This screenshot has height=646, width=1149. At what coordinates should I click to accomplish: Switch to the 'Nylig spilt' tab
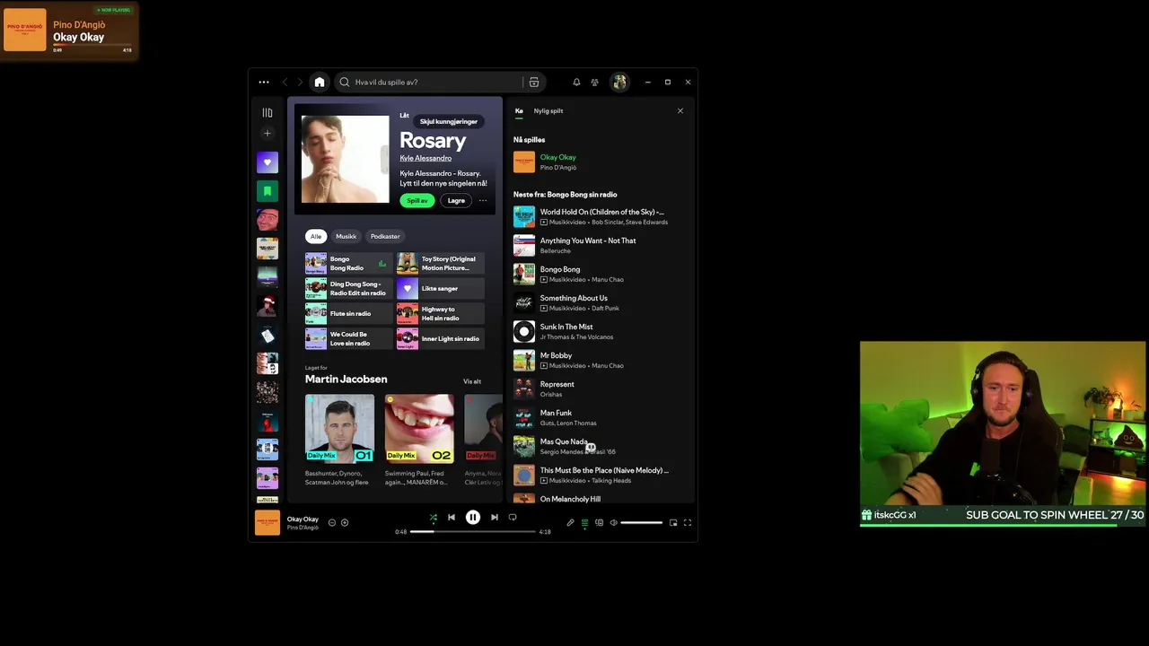(548, 111)
